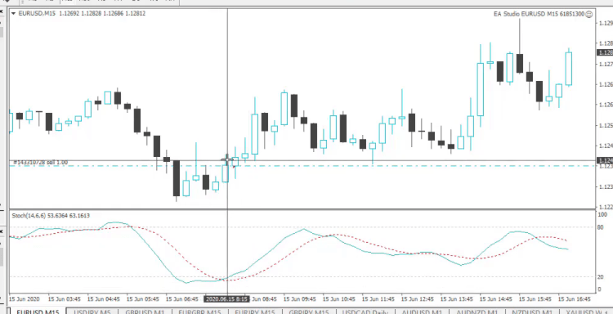Click the 15 Jun 2020 date label
The image size is (613, 314).
pyautogui.click(x=25, y=299)
